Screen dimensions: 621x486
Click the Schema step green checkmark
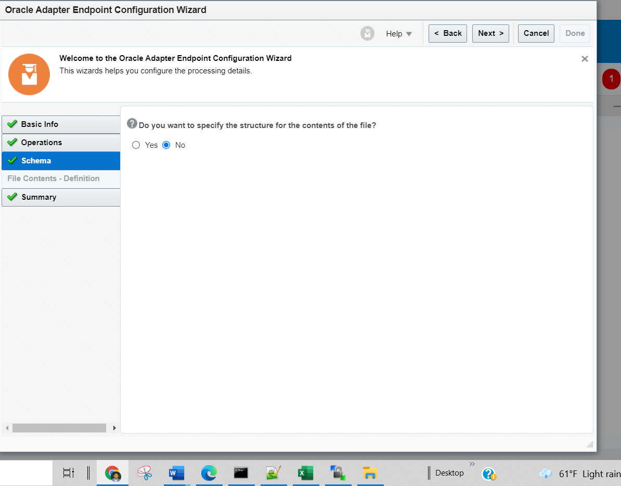coord(12,160)
